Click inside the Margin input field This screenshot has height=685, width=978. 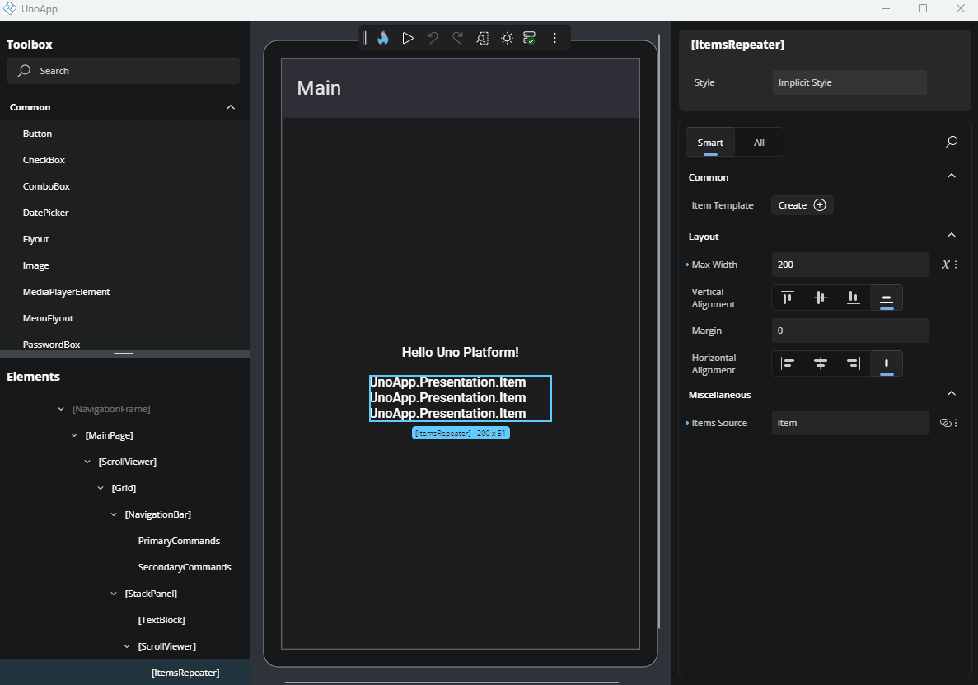click(x=849, y=330)
